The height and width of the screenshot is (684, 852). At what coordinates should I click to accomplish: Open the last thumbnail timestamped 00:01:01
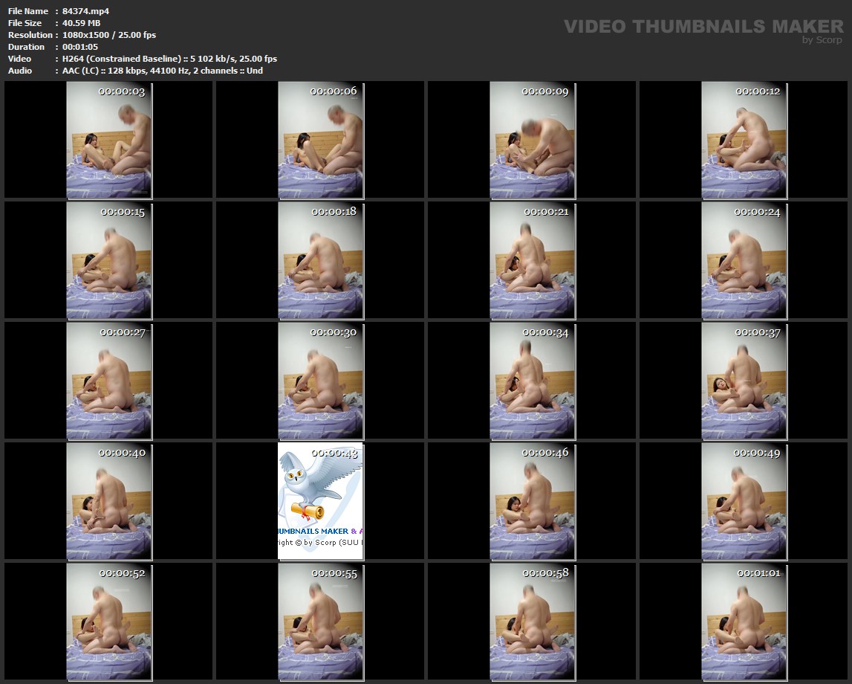click(x=744, y=622)
